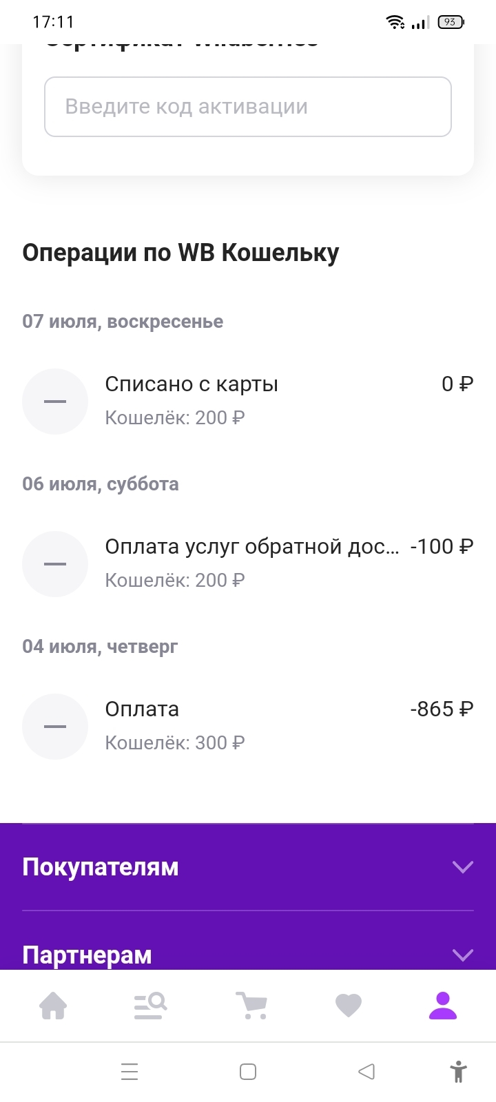
Task: Tap the minus icon beside Оплата услуг
Action: [x=55, y=564]
